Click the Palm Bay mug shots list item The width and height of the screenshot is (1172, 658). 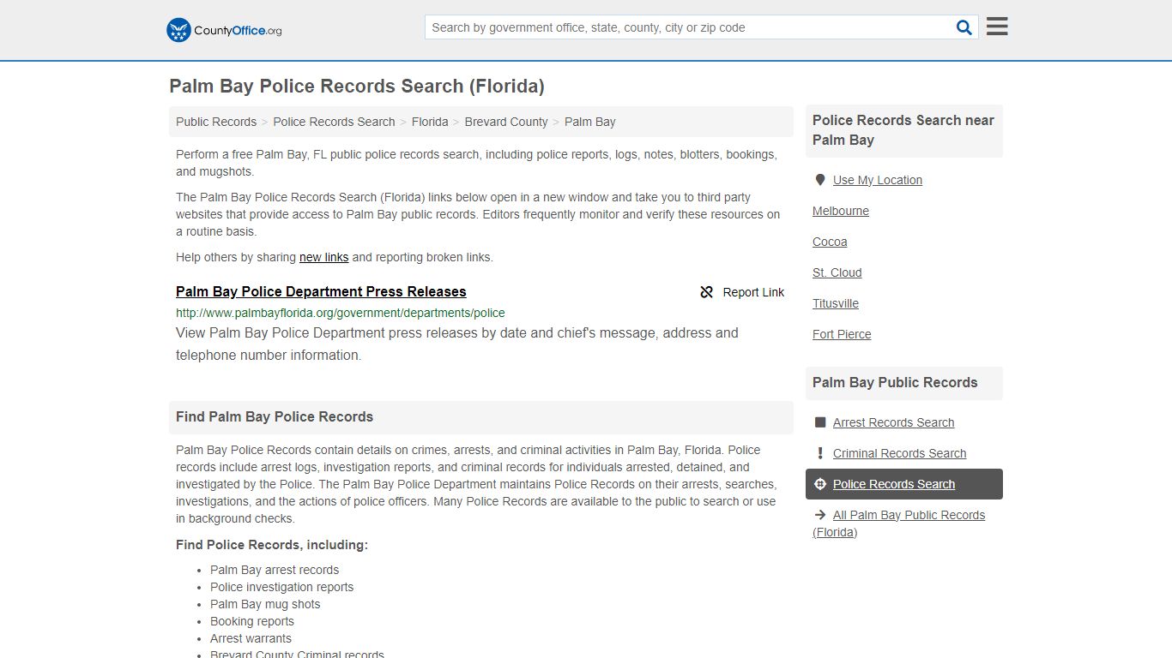[265, 604]
